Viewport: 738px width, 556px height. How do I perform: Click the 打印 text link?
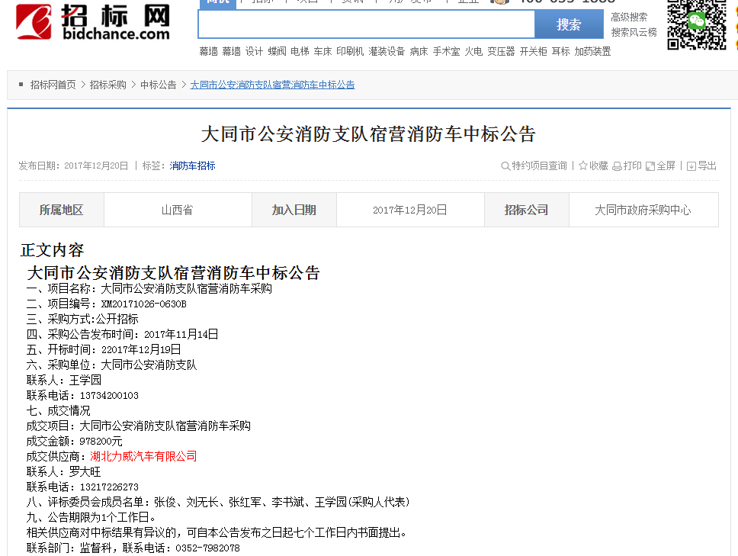pos(632,166)
